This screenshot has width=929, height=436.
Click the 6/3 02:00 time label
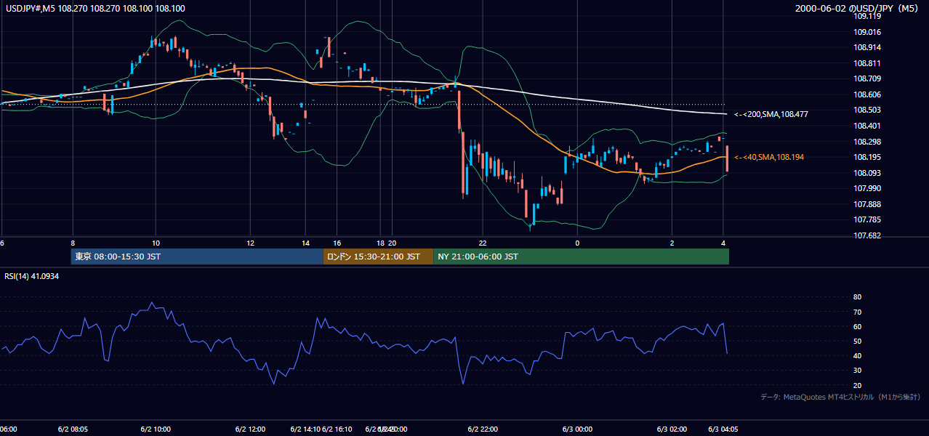click(x=672, y=429)
